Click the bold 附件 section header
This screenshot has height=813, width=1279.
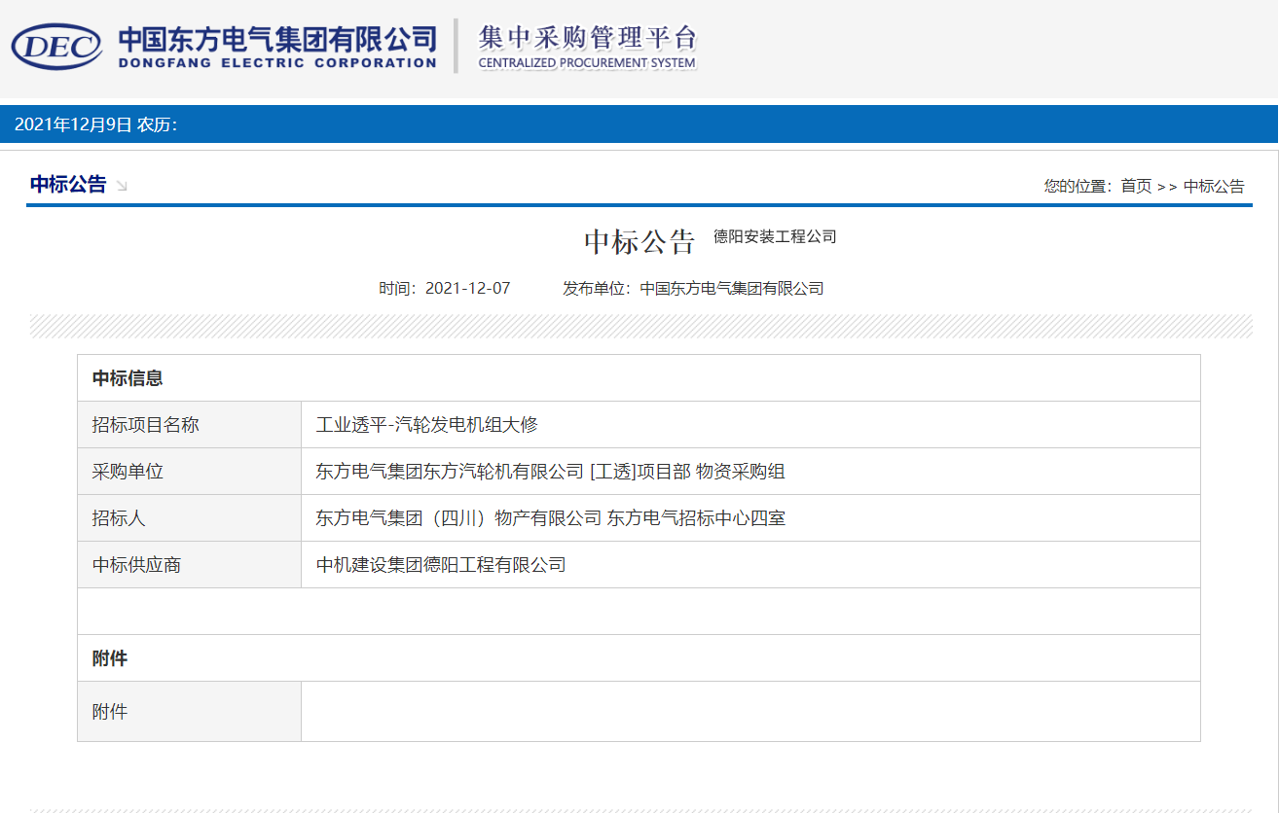coord(639,658)
